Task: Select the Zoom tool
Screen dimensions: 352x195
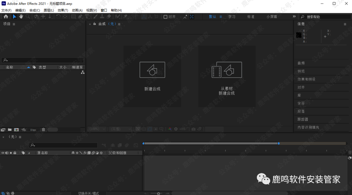Action: click(27, 17)
